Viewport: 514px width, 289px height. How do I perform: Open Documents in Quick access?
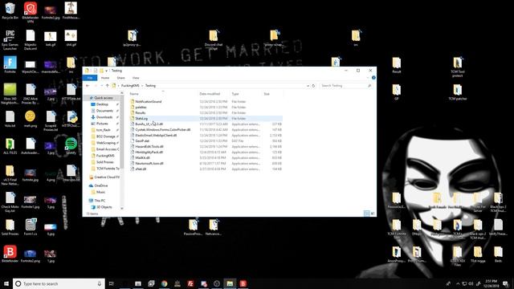(104, 111)
